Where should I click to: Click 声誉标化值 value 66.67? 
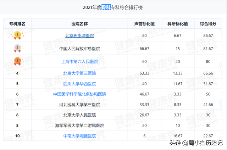144,49
